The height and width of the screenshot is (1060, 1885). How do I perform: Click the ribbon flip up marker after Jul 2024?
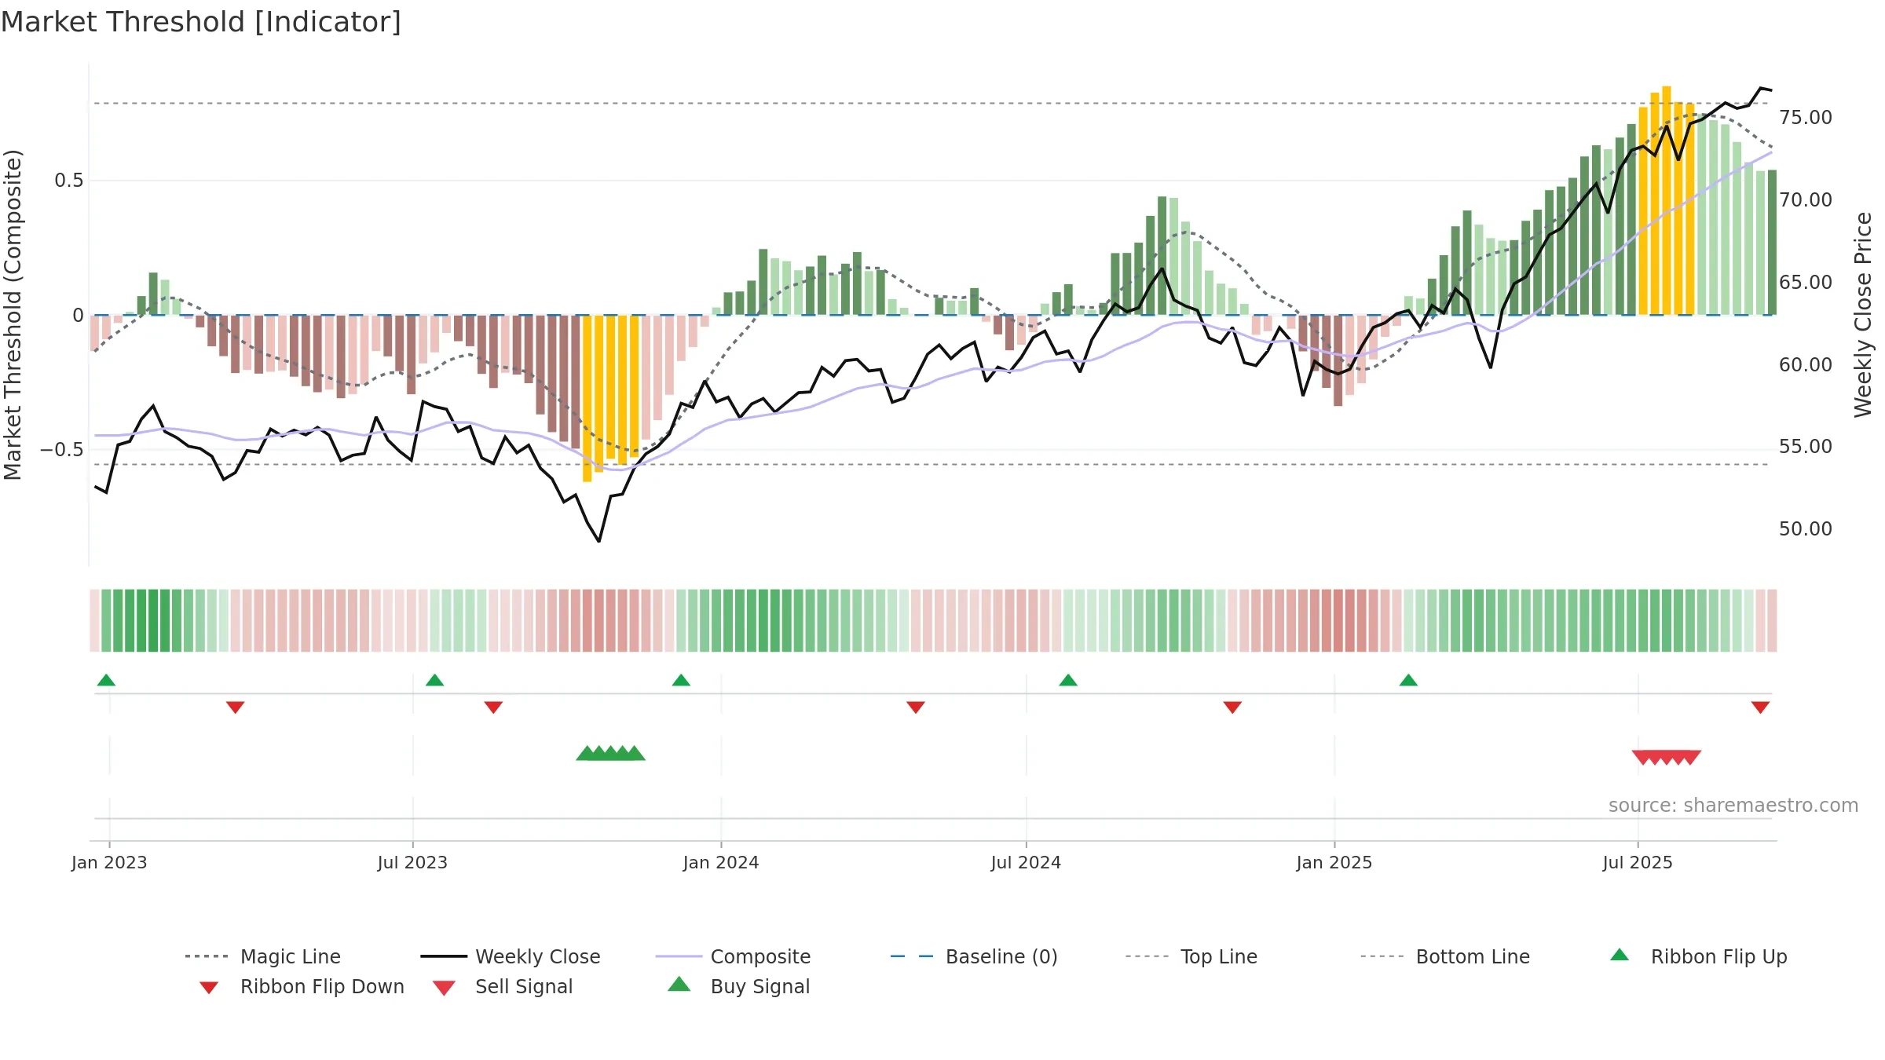tap(1068, 680)
